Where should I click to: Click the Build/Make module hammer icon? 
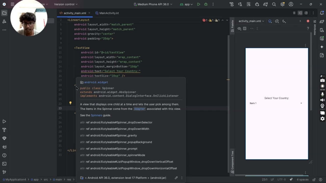coord(232,4)
